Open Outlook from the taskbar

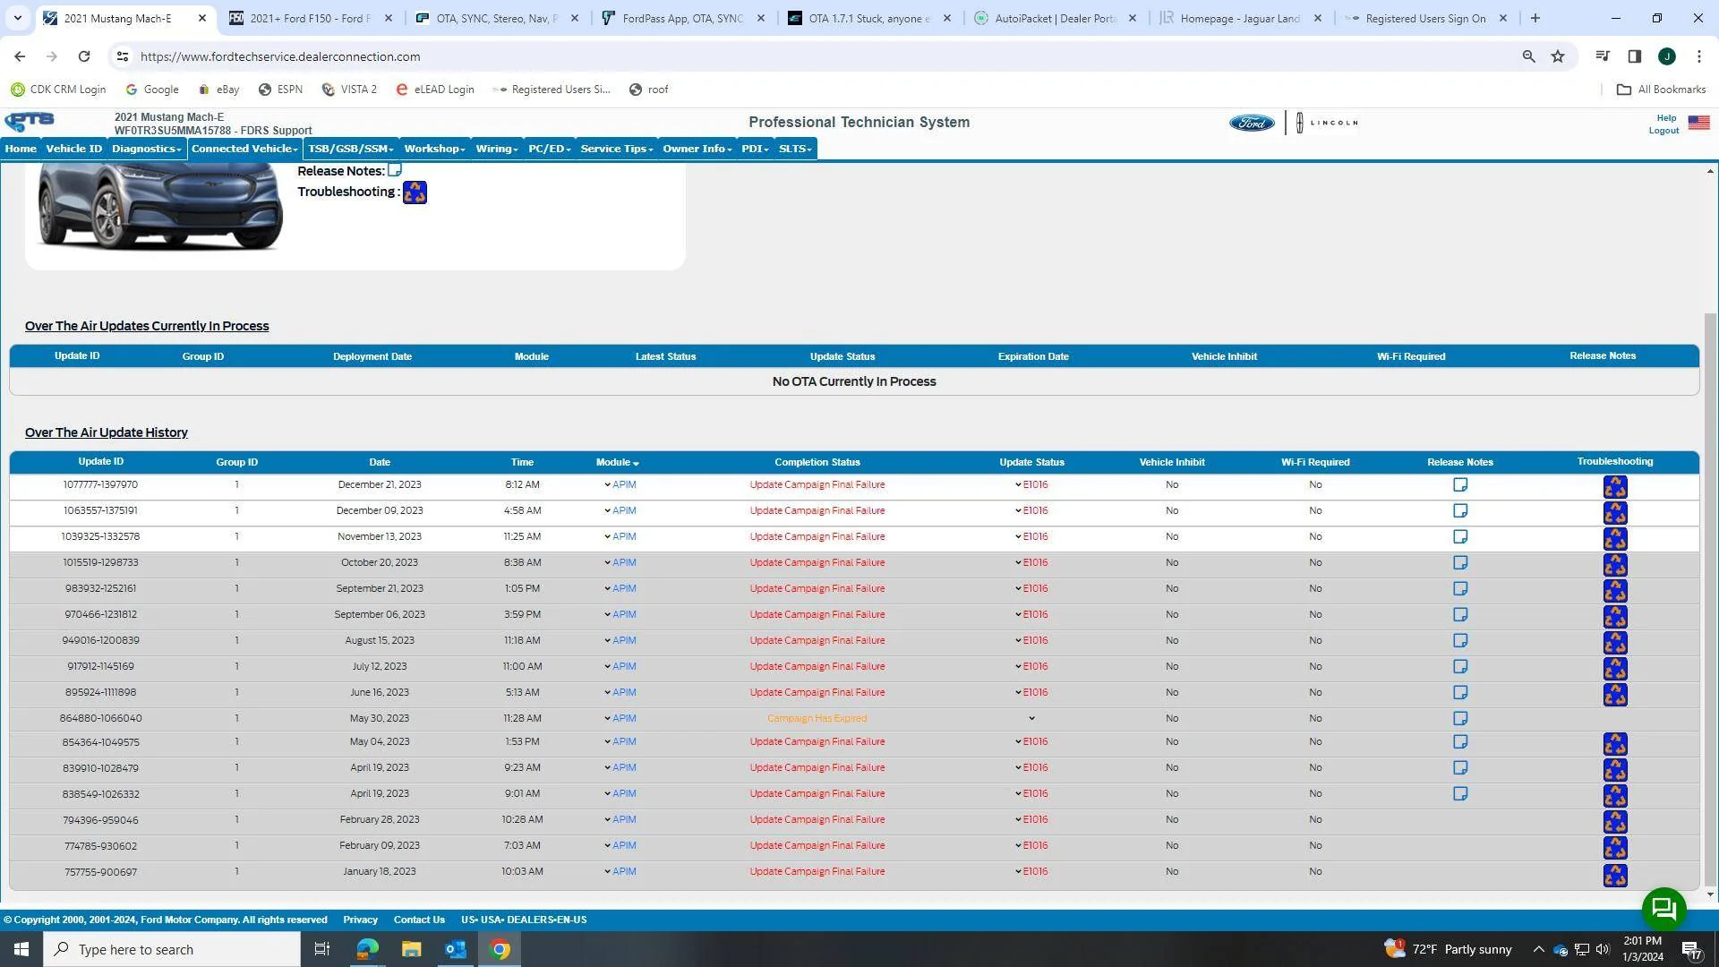click(x=456, y=949)
